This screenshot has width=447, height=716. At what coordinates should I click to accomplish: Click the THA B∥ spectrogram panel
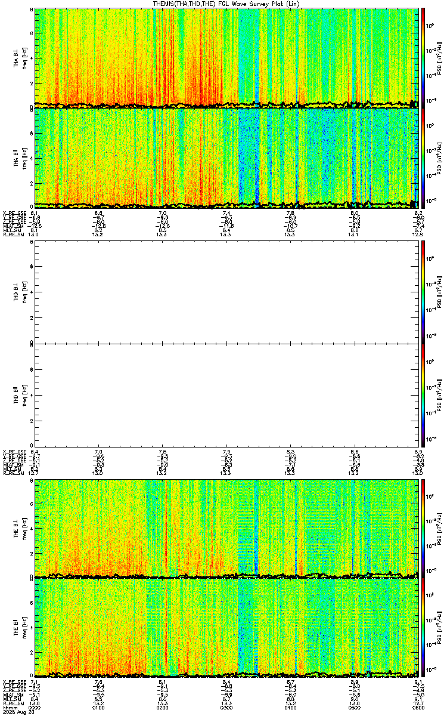pyautogui.click(x=226, y=158)
